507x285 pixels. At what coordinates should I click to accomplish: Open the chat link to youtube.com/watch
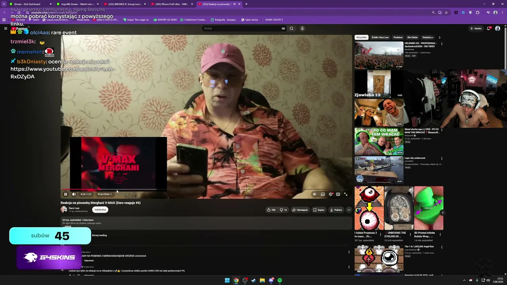(63, 73)
